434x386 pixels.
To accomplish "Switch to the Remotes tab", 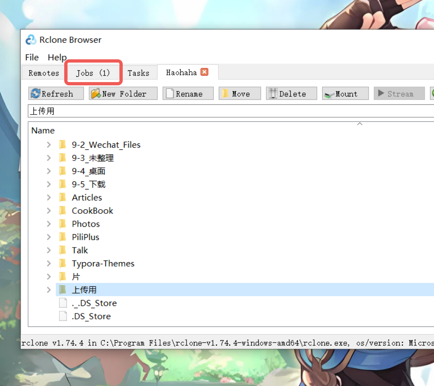I will [x=44, y=73].
